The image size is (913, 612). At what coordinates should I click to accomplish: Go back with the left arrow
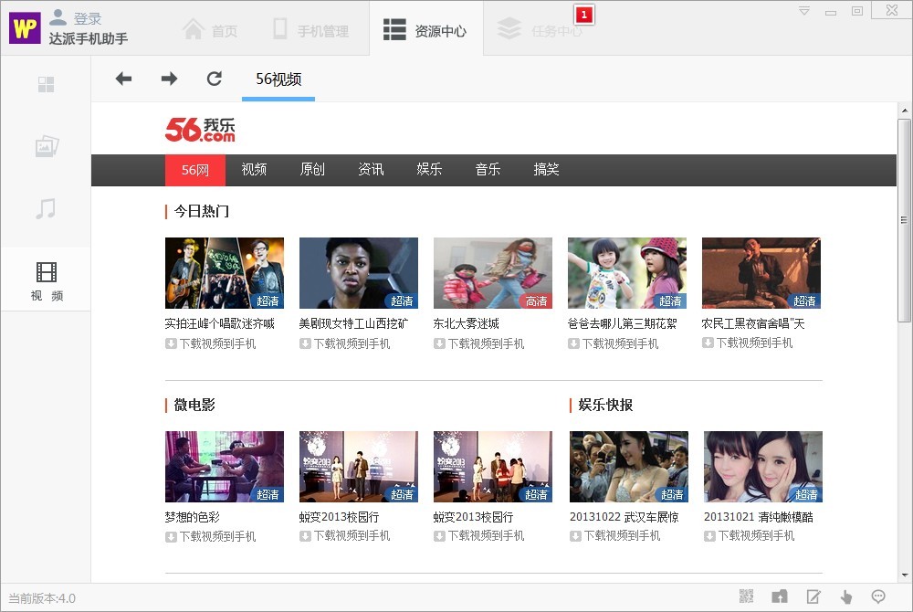(123, 78)
